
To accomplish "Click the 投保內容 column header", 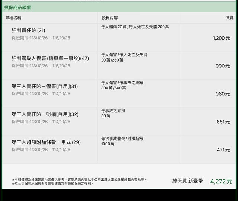I will pyautogui.click(x=110, y=18).
